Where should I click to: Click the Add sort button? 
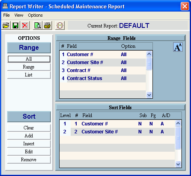tap(29, 136)
